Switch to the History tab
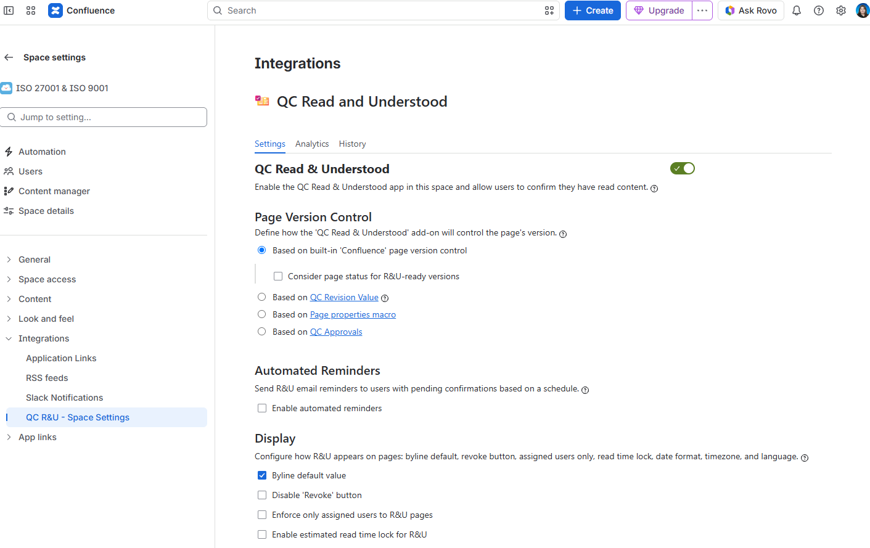 coord(352,144)
